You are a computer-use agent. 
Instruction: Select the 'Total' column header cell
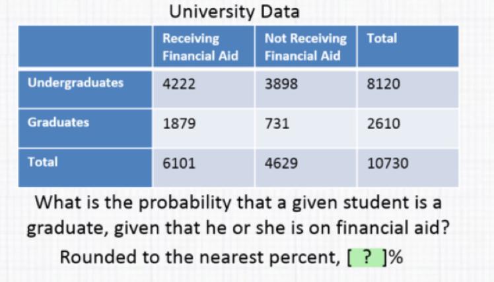coord(382,39)
